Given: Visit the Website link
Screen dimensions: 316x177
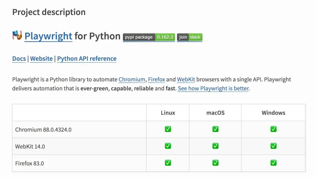Looking at the screenshot, I should [42, 59].
